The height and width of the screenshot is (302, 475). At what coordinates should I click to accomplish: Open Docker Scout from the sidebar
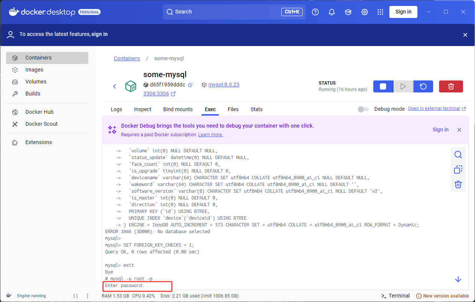pos(47,124)
